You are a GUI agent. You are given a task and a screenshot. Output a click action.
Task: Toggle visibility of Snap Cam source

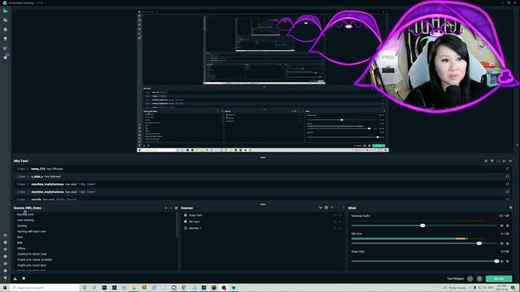coord(340,216)
